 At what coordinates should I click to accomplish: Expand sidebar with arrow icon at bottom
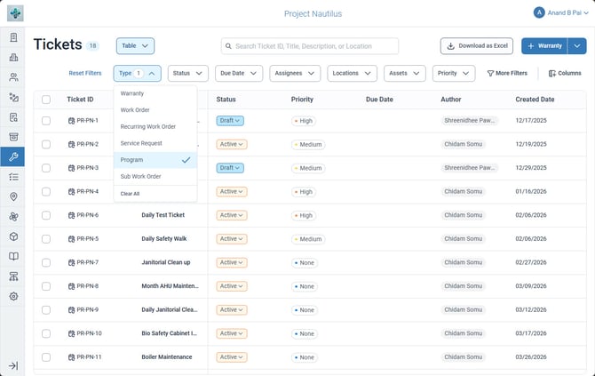tap(13, 365)
